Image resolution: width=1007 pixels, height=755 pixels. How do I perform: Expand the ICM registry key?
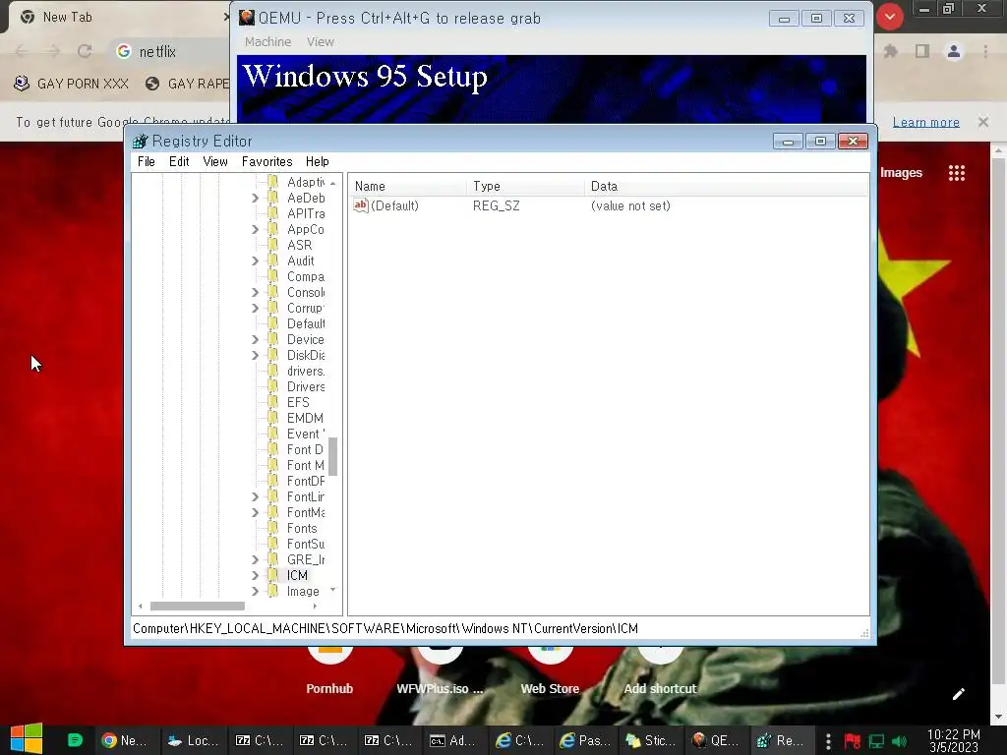tap(255, 575)
